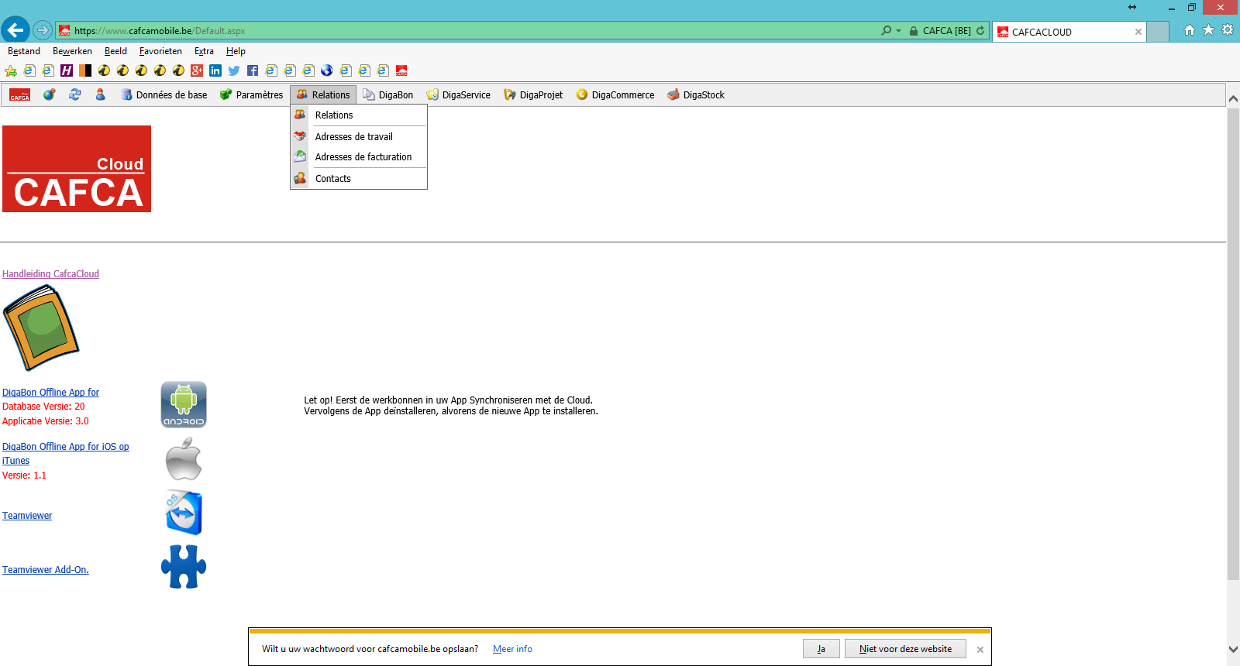Open the blue globe bookmark icon
This screenshot has width=1240, height=666.
(x=327, y=70)
